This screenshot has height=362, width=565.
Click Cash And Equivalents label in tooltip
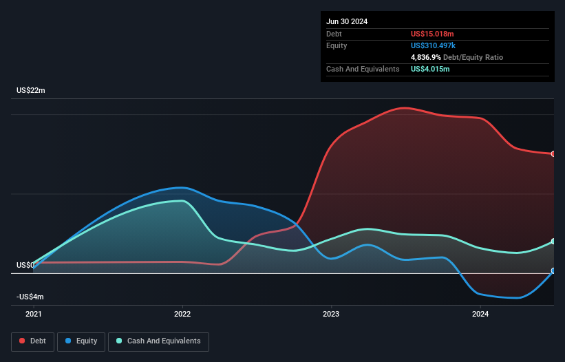pos(363,69)
